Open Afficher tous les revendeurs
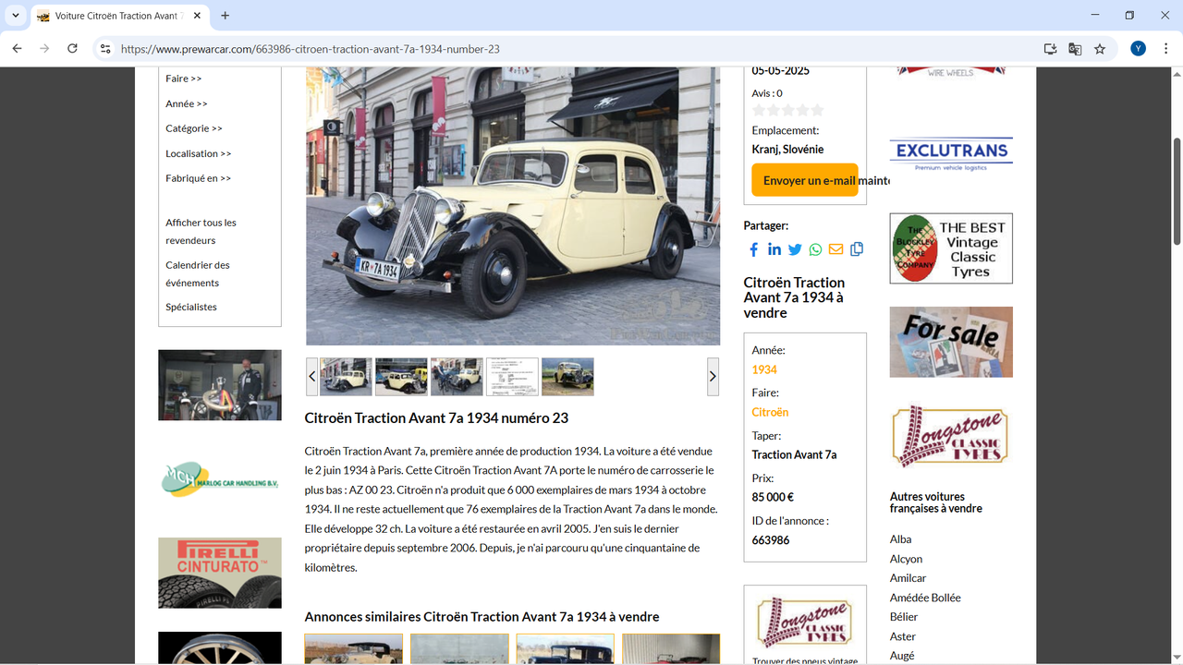Viewport: 1183px width, 665px height. (201, 231)
